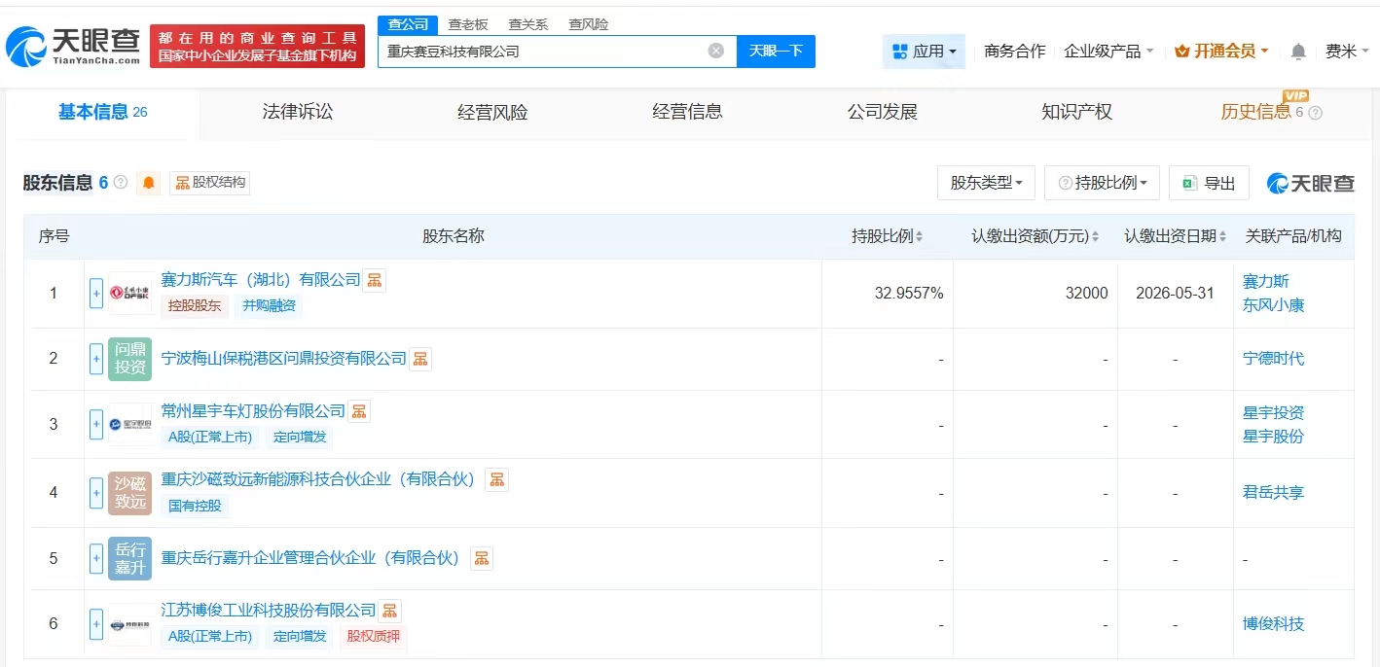
Task: Open equity structure icon for 江苏博俊工业科技股份有限公司
Action: (390, 611)
